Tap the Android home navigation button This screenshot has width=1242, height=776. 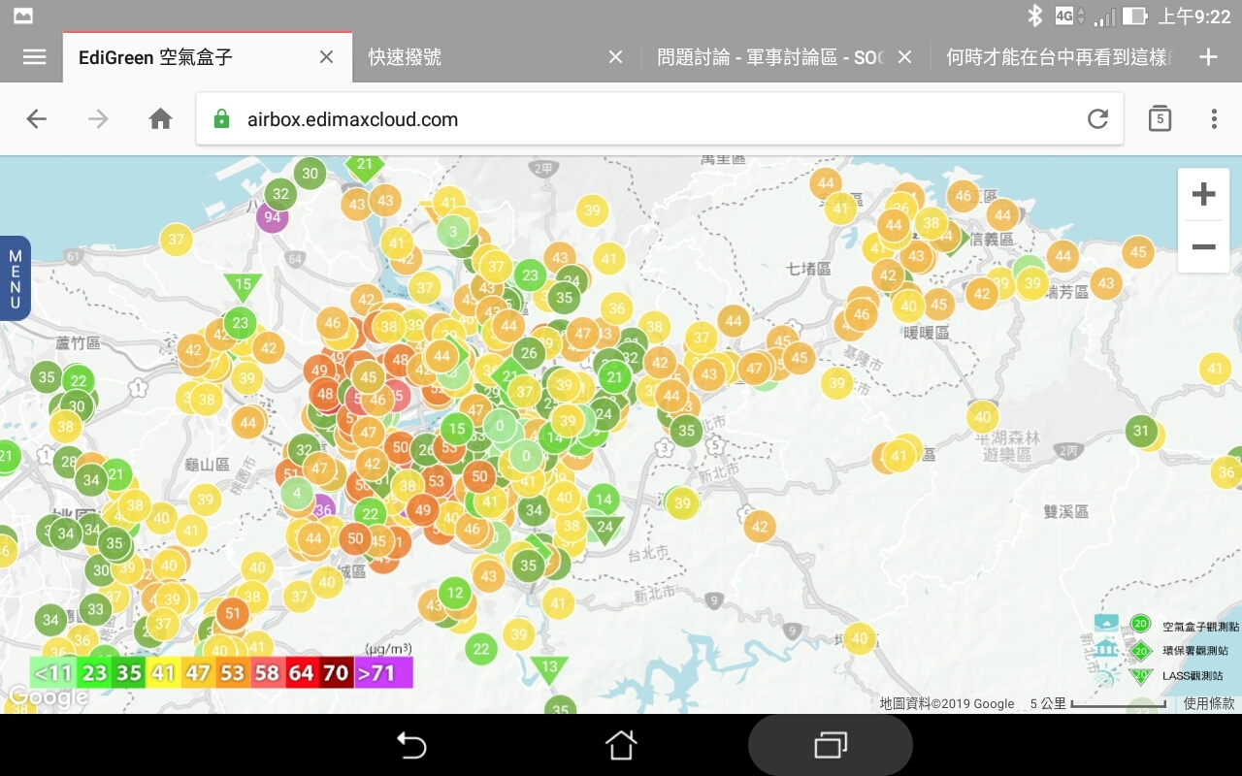click(x=621, y=745)
